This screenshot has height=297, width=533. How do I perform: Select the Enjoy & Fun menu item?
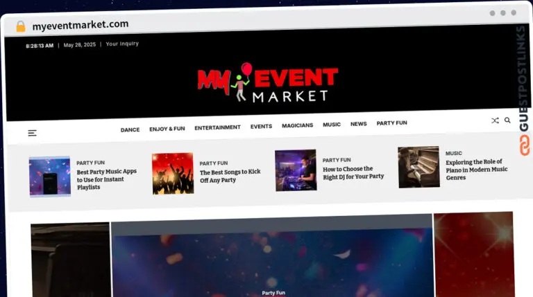click(167, 129)
